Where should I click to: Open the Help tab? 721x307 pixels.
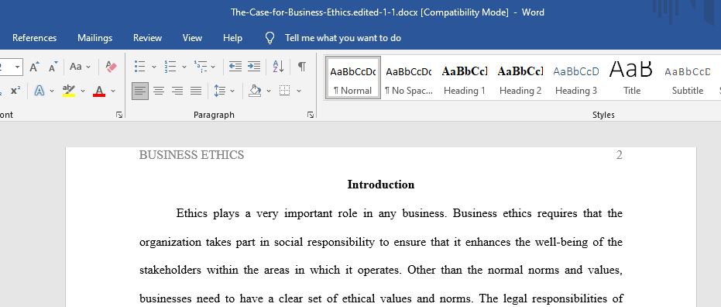pos(232,38)
